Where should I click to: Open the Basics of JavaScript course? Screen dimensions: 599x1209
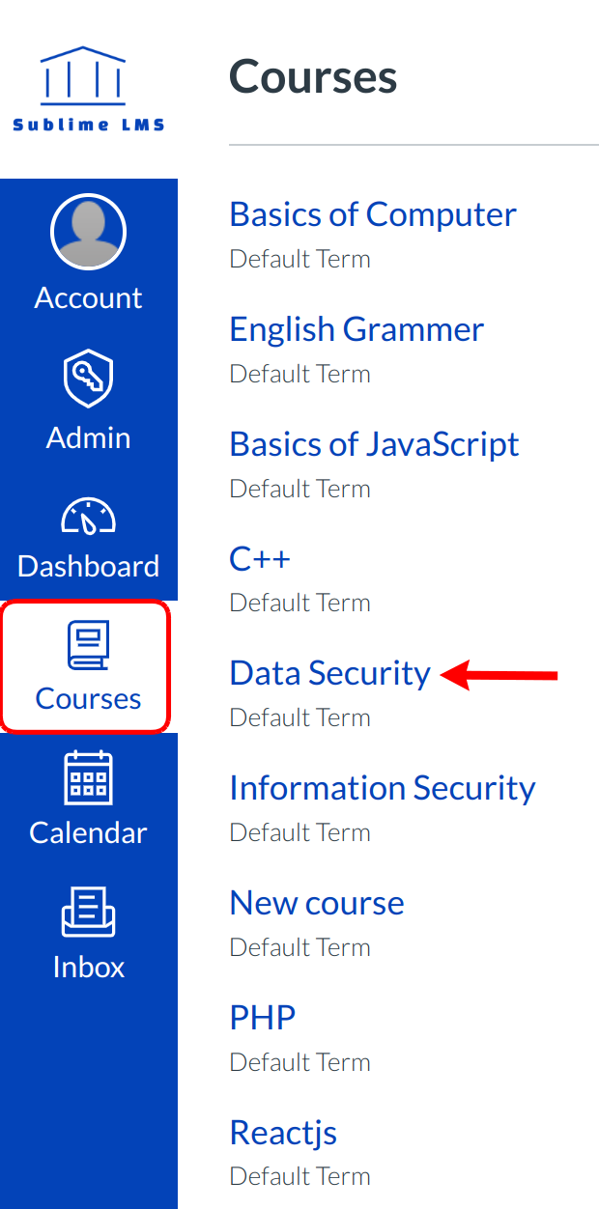pos(374,443)
